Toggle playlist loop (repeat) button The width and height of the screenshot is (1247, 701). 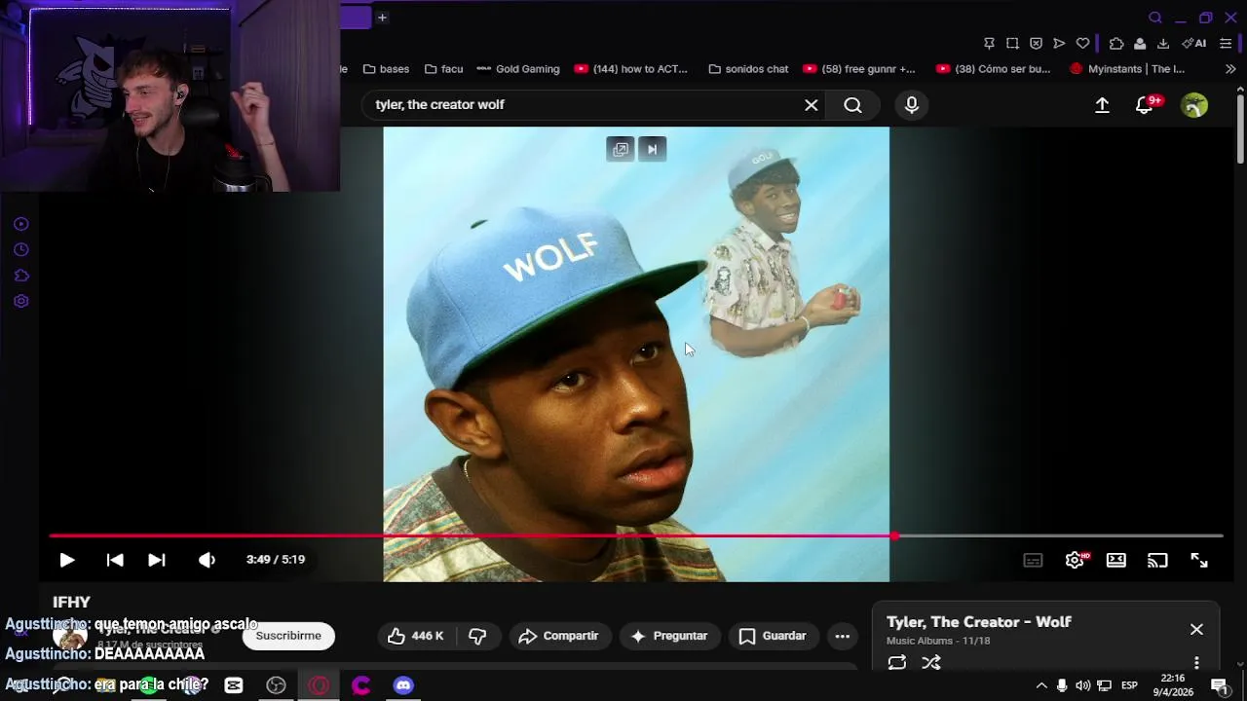897,662
